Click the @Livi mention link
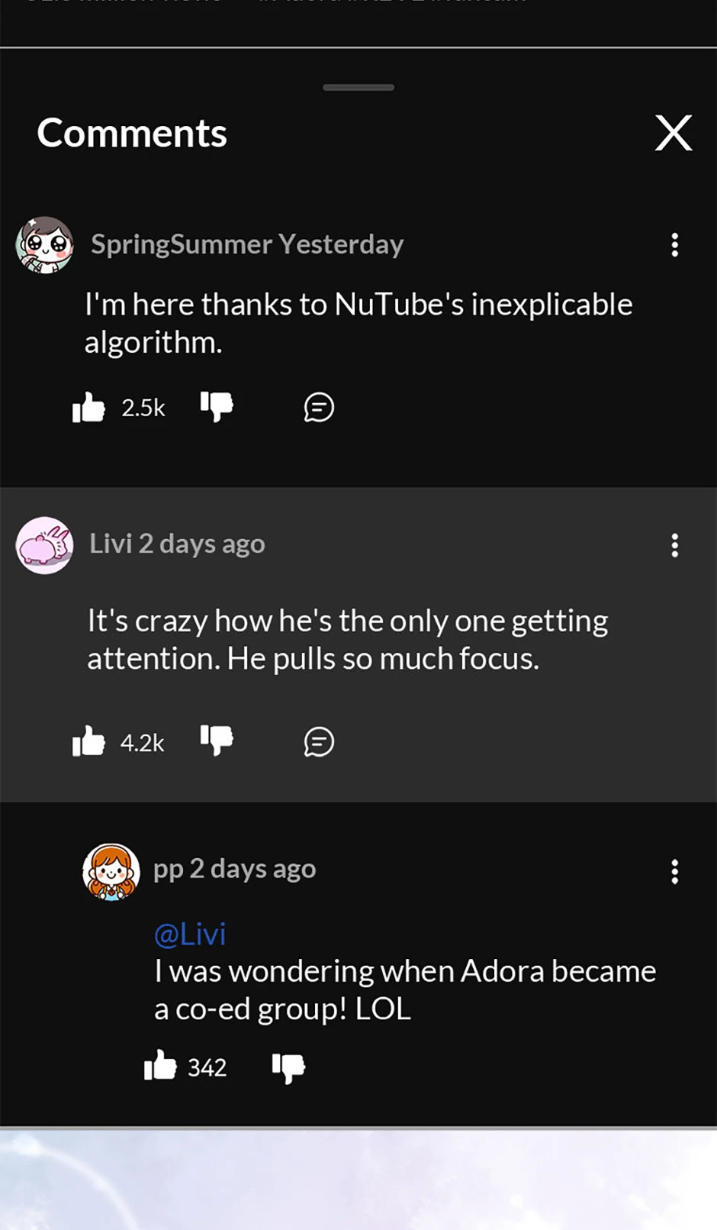Viewport: 717px width, 1230px height. pos(190,935)
